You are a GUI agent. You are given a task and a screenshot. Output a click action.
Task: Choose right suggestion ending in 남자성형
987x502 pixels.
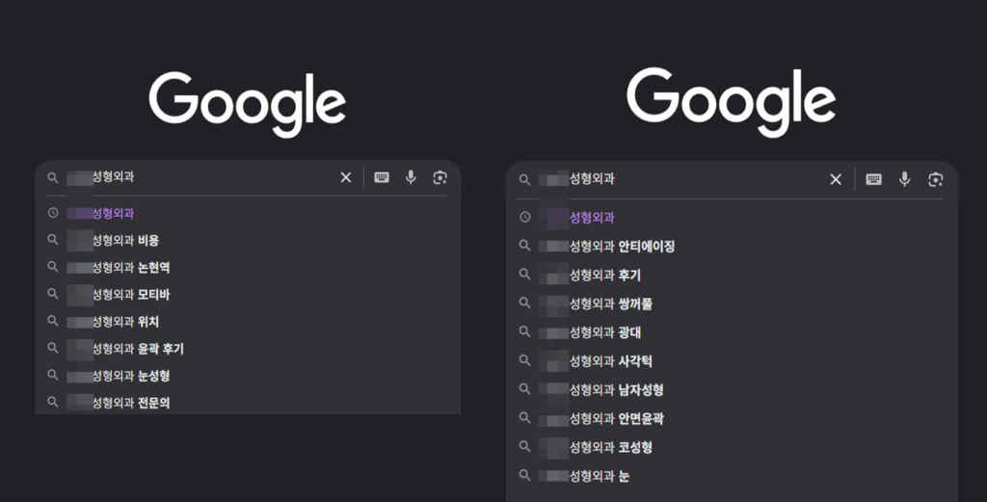click(732, 390)
